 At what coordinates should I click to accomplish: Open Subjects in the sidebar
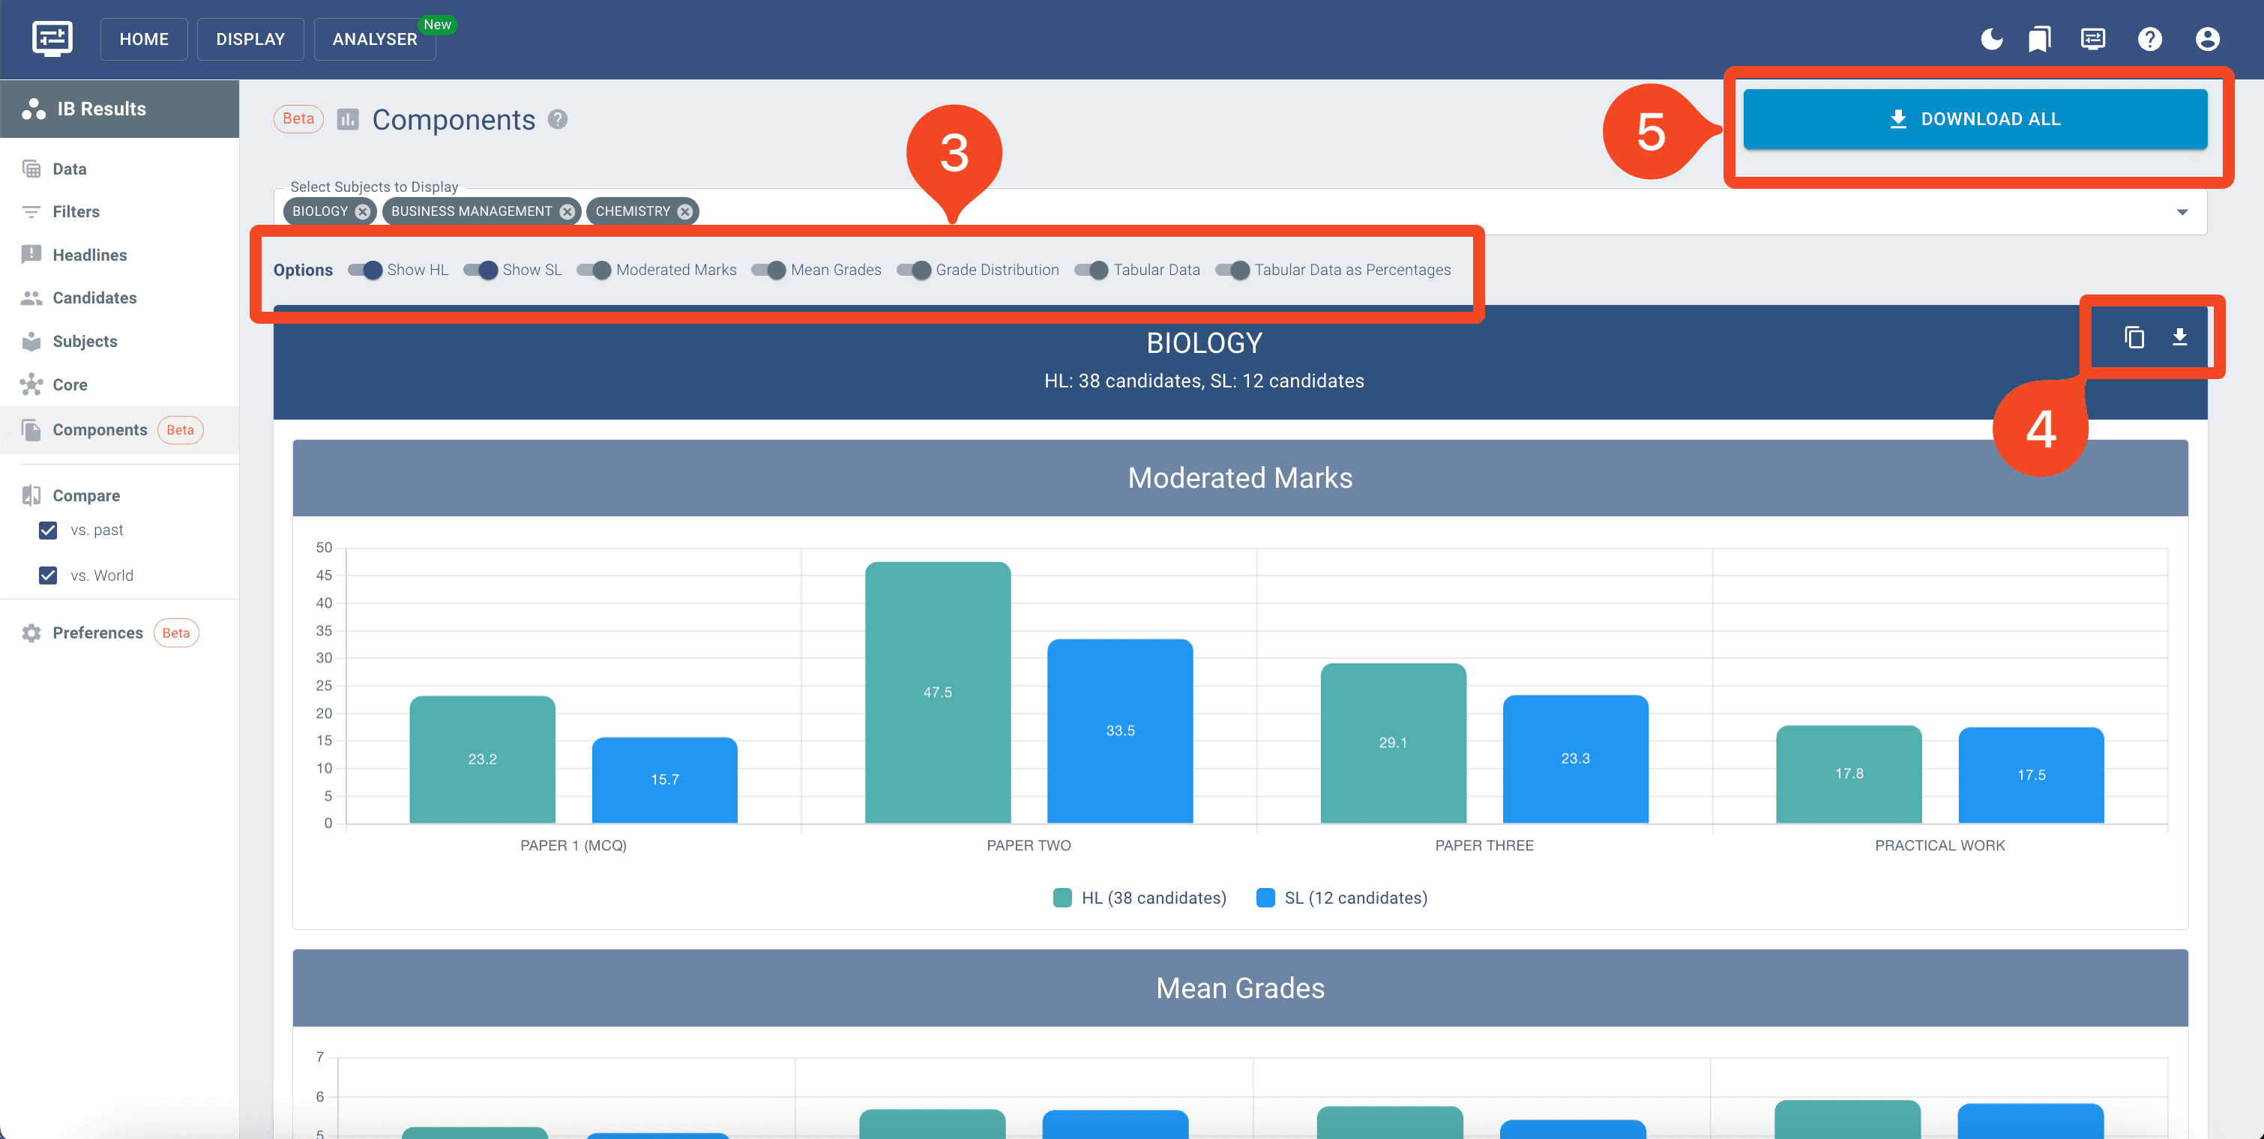click(x=119, y=341)
